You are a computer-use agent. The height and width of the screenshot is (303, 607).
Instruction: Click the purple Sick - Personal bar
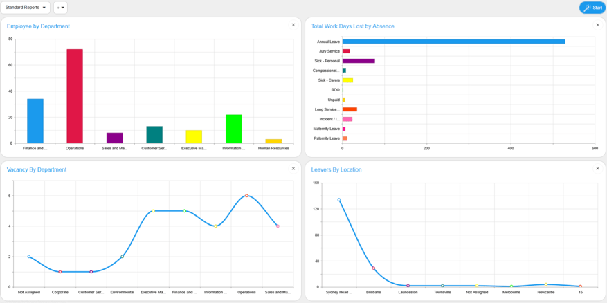click(x=359, y=61)
